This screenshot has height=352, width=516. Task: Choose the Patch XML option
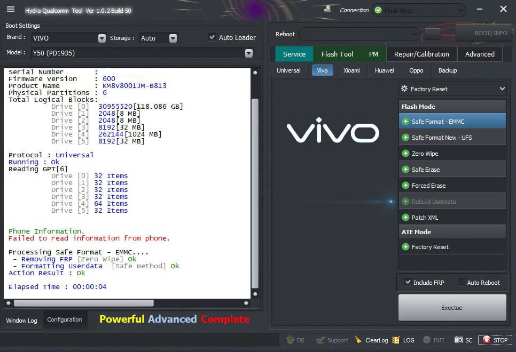click(x=452, y=217)
